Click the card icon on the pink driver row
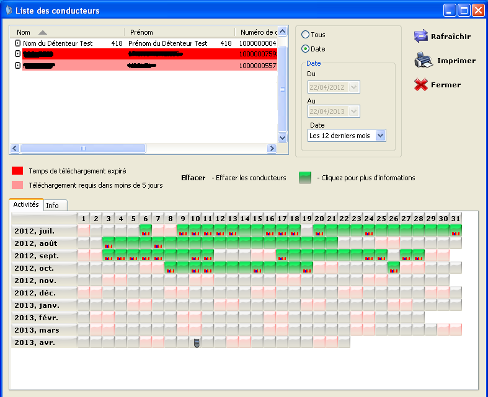488x397 pixels. coord(17,65)
